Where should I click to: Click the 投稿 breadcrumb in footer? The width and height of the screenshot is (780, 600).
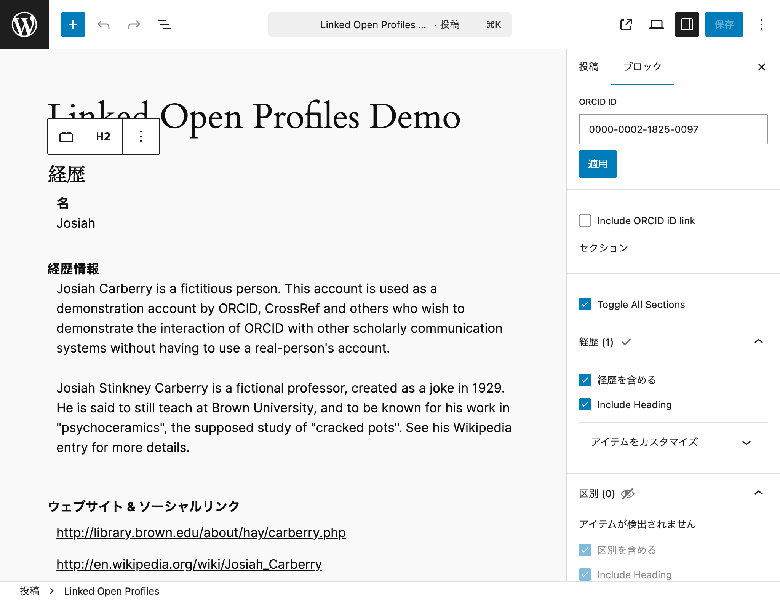[30, 591]
